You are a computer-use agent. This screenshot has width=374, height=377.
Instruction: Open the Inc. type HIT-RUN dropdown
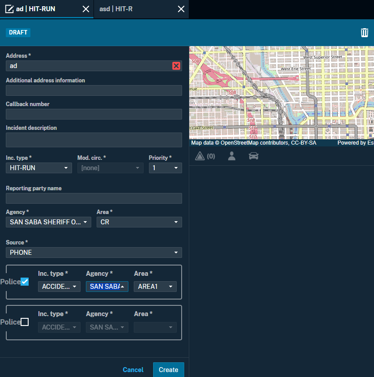[x=38, y=168]
